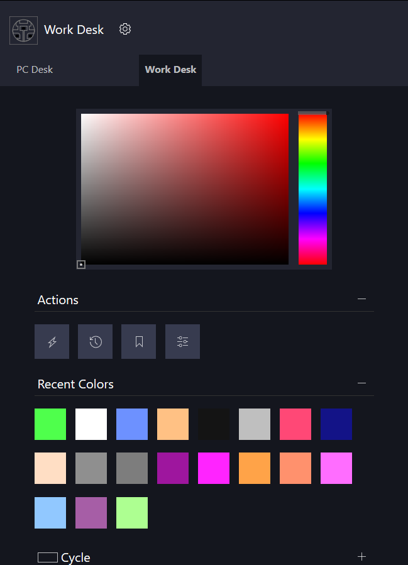Select the darker medium gray swatch in second row

pos(132,468)
